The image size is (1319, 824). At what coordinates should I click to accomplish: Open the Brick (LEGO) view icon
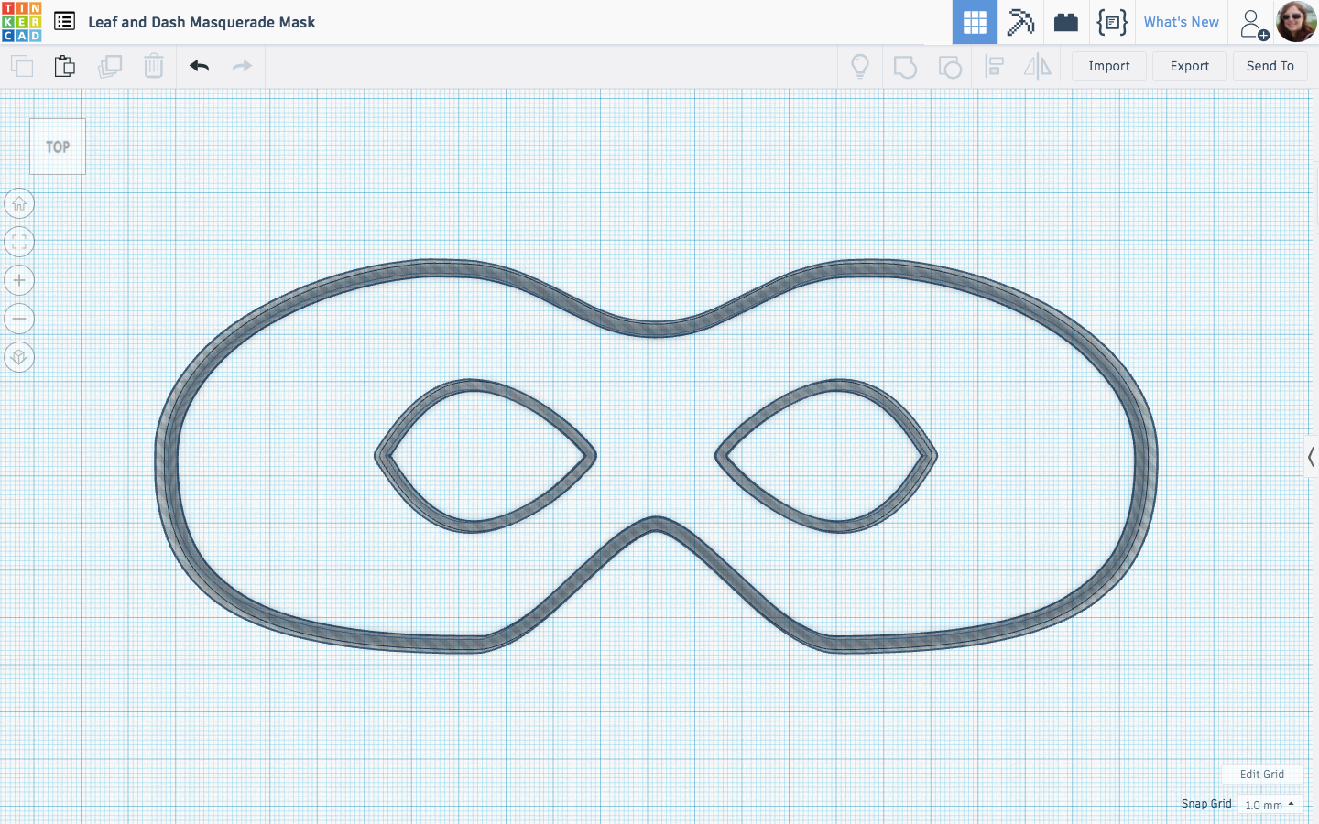[x=1065, y=22]
